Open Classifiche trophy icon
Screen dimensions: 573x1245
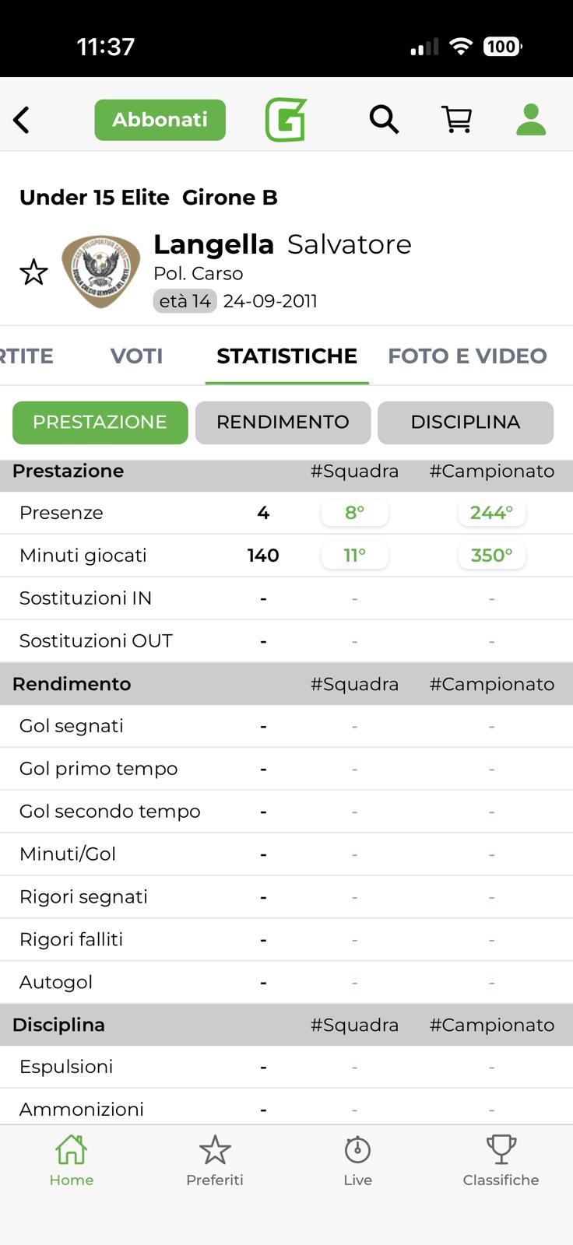(501, 1159)
